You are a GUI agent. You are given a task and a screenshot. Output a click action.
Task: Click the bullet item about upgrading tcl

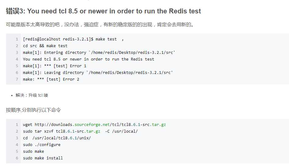[x=32, y=95]
